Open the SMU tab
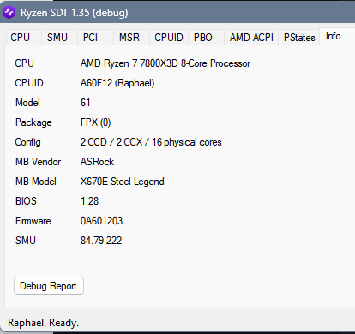The width and height of the screenshot is (355, 334). [x=59, y=38]
